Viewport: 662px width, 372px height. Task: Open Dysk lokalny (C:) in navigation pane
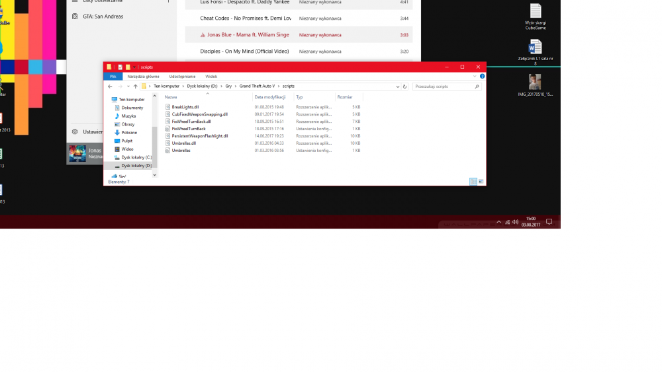click(x=133, y=157)
